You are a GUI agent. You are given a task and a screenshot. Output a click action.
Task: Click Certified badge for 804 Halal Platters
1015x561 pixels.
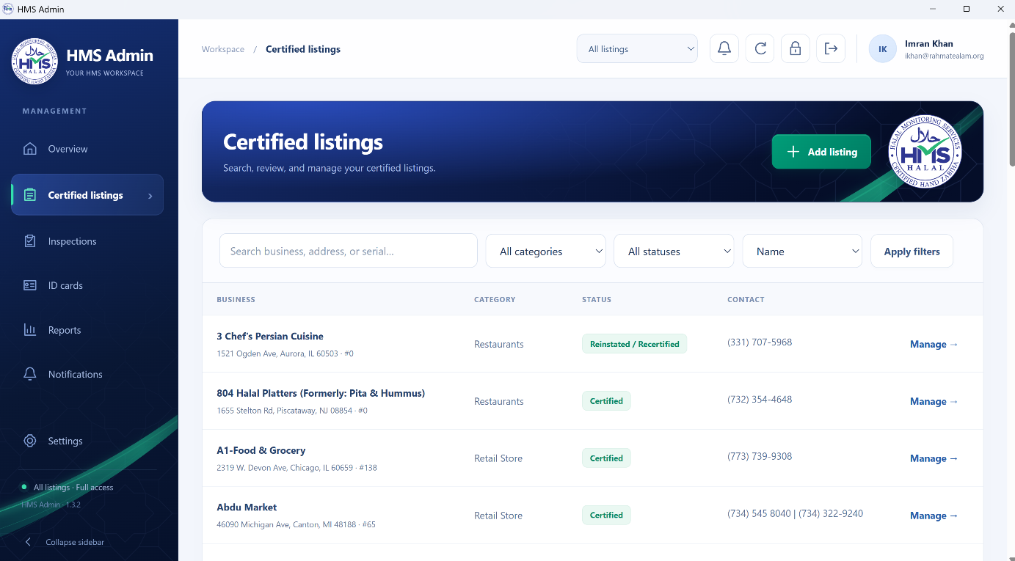click(606, 401)
